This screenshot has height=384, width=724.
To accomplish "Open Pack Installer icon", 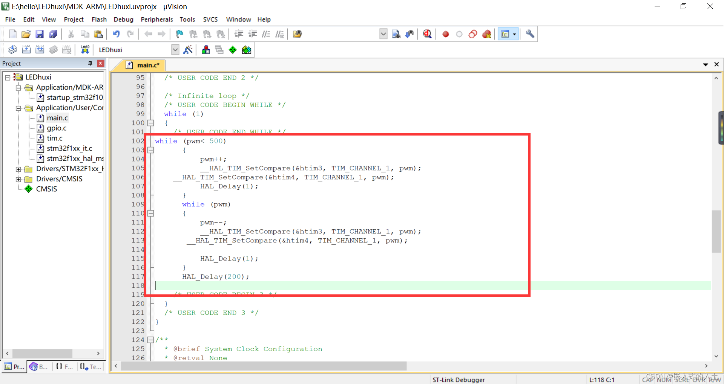I will pos(247,50).
